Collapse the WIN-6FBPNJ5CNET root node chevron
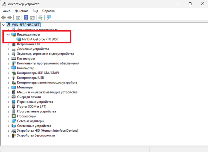The height and width of the screenshot is (152, 208). 3,25
